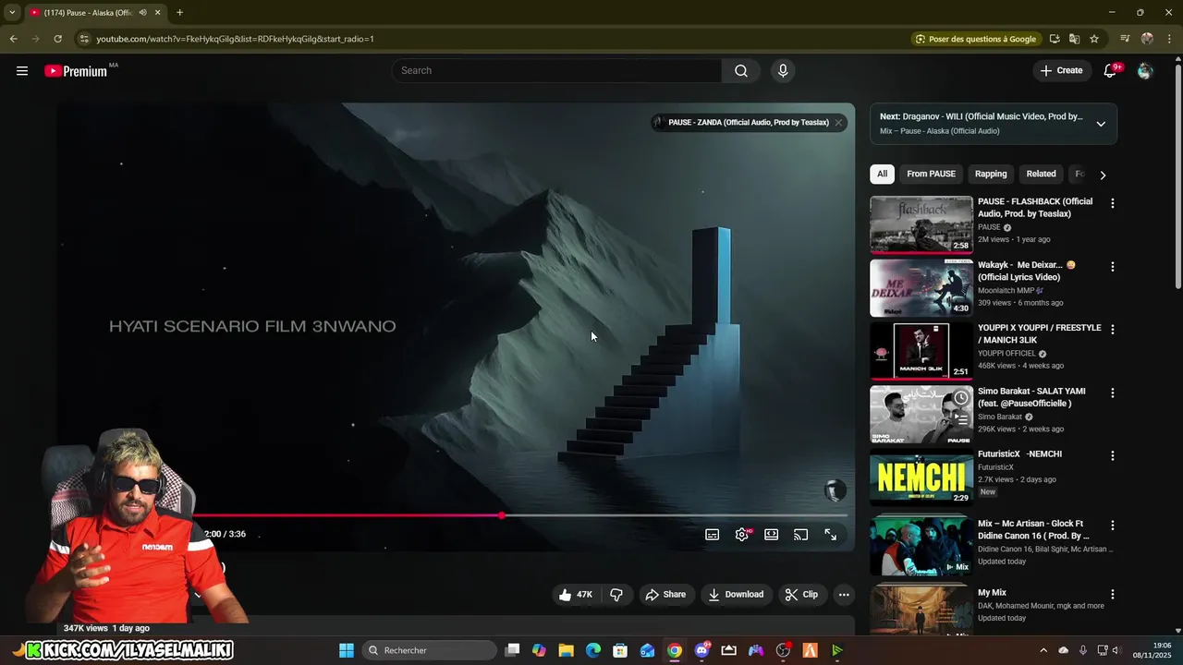Download the video
This screenshot has height=665, width=1183.
(x=736, y=595)
